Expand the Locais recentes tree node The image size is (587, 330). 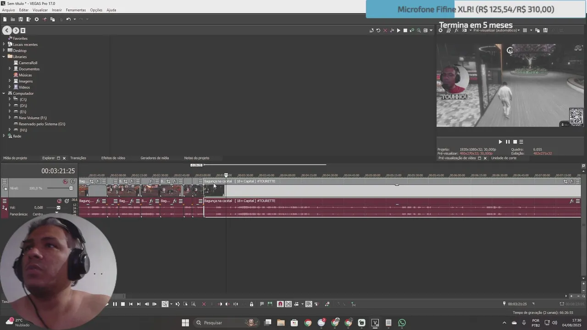pyautogui.click(x=4, y=44)
